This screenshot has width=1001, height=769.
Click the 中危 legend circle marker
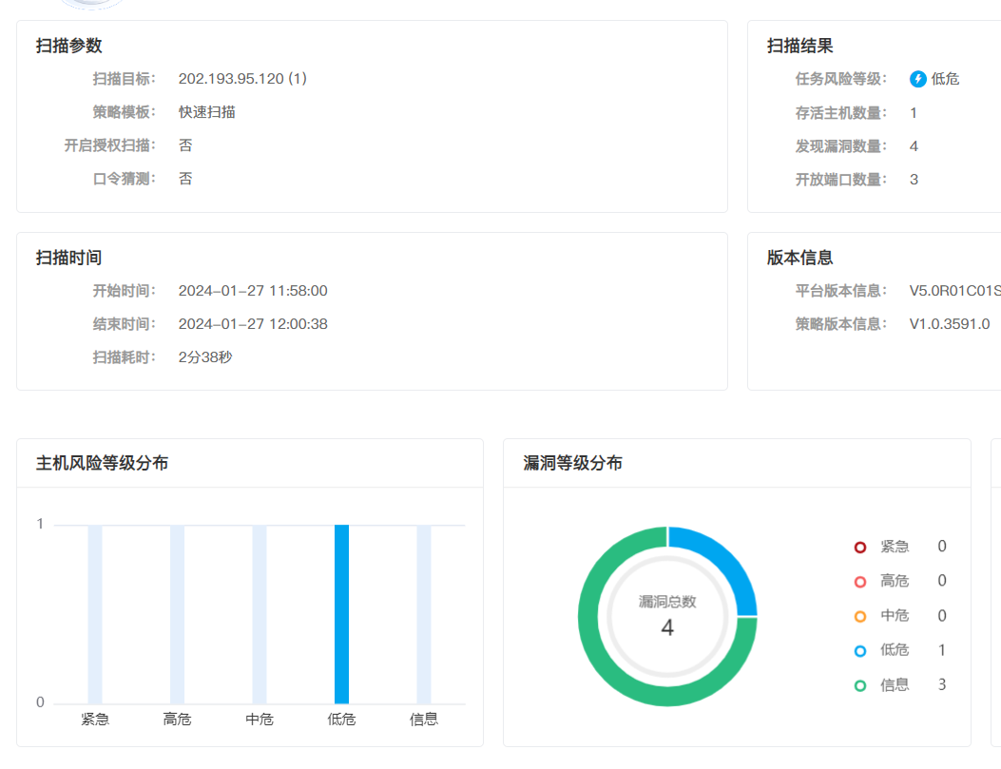point(860,616)
